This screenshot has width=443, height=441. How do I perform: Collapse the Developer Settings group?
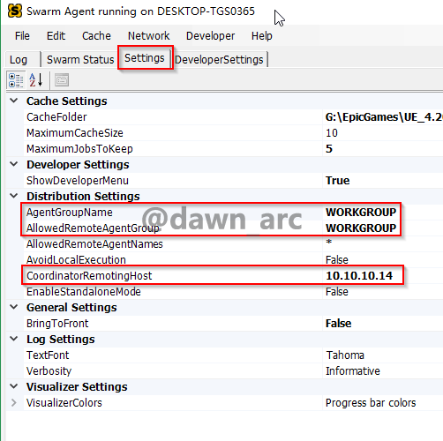(x=13, y=164)
